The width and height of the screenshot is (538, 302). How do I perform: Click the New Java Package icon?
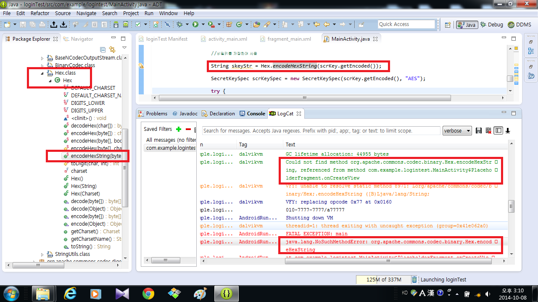point(229,24)
